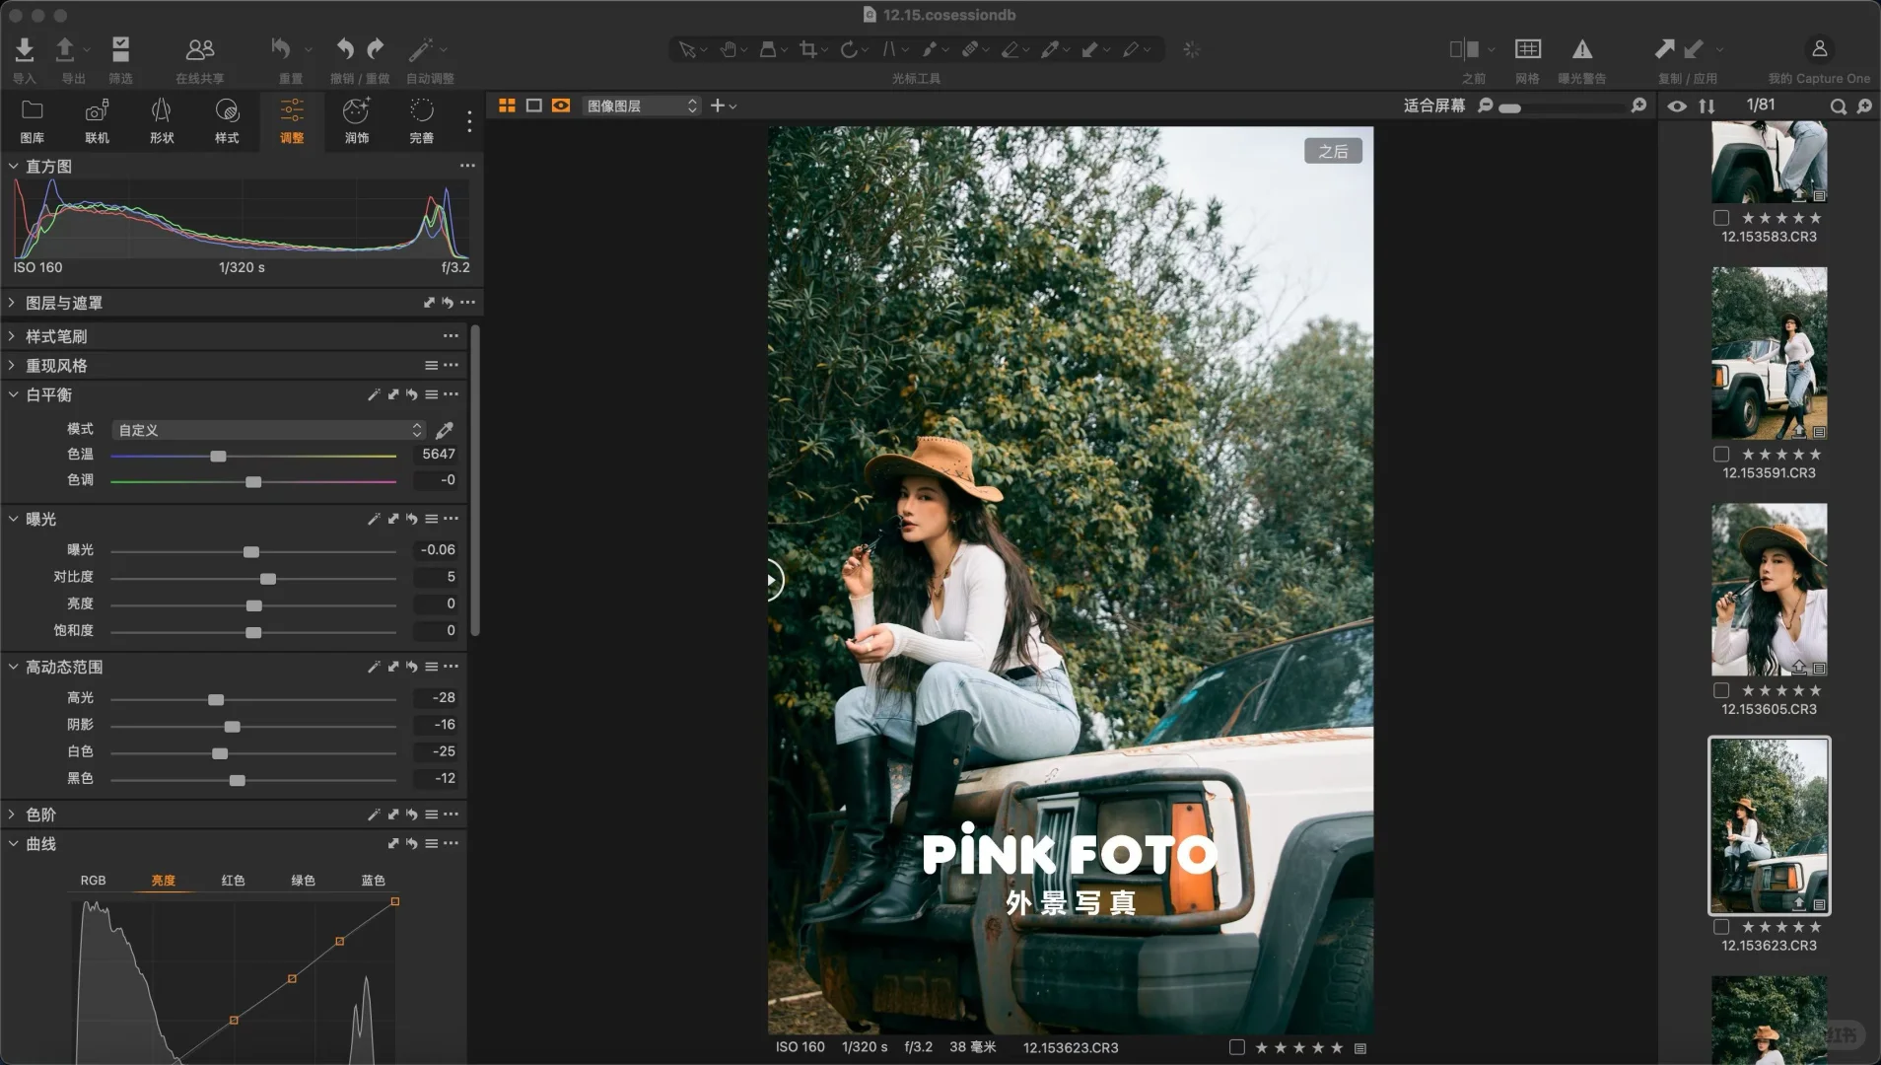This screenshot has width=1881, height=1065.
Task: Collapse the 曝光 panel
Action: click(x=14, y=519)
